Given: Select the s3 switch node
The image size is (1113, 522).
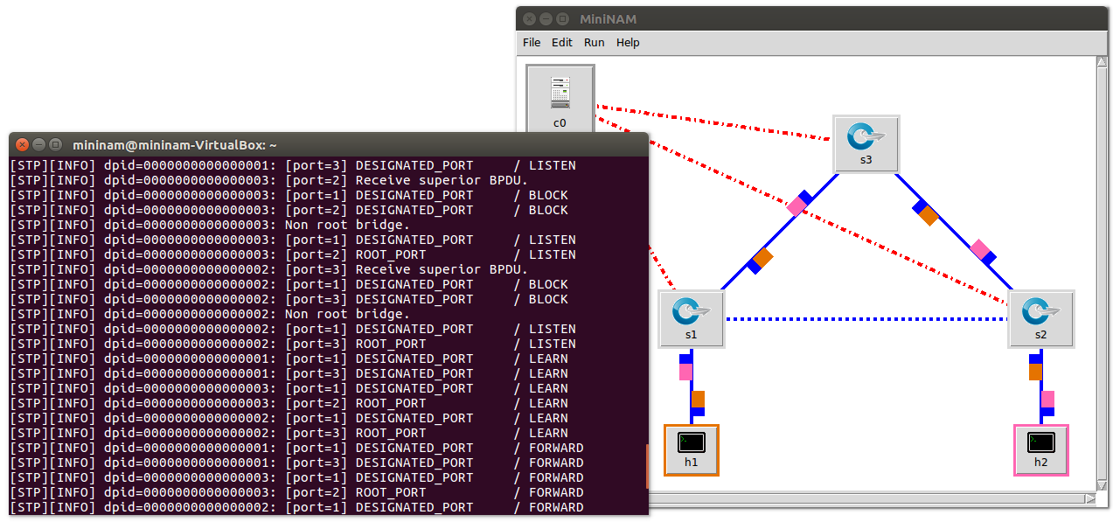Looking at the screenshot, I should (x=866, y=138).
